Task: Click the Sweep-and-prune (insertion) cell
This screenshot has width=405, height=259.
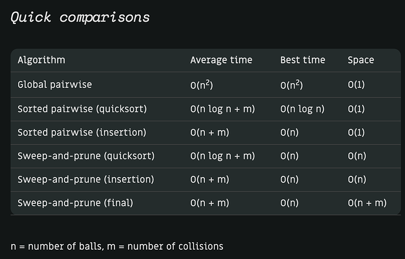Action: [86, 179]
